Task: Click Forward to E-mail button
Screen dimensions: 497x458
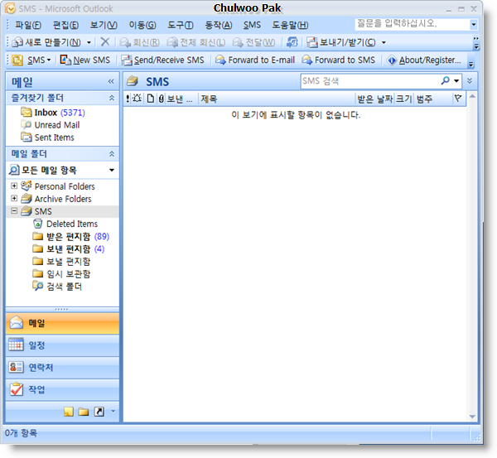Action: (x=255, y=60)
